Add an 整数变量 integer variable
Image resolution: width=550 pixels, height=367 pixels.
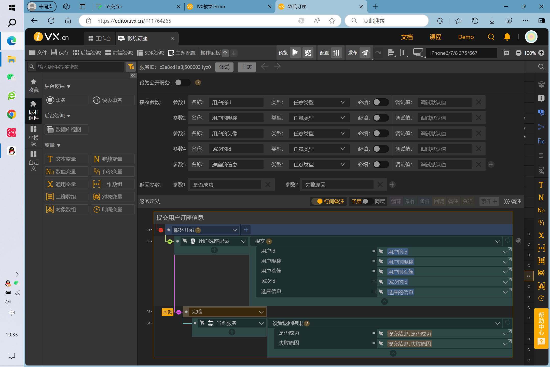[x=113, y=159]
